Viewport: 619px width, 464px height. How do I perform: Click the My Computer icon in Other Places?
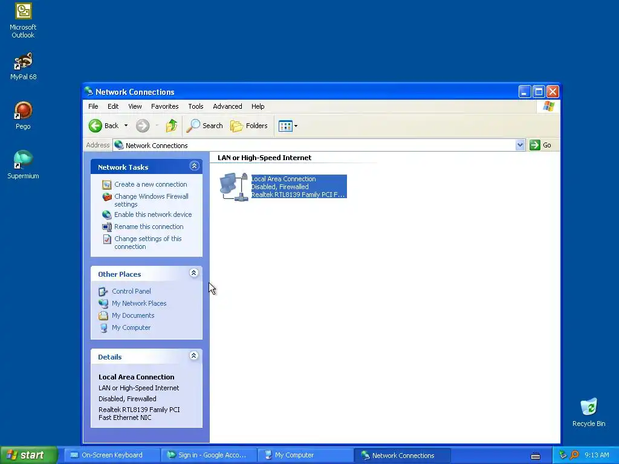point(103,328)
